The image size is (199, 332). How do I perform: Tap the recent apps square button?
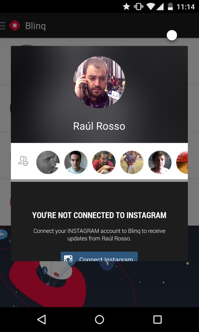click(x=158, y=320)
